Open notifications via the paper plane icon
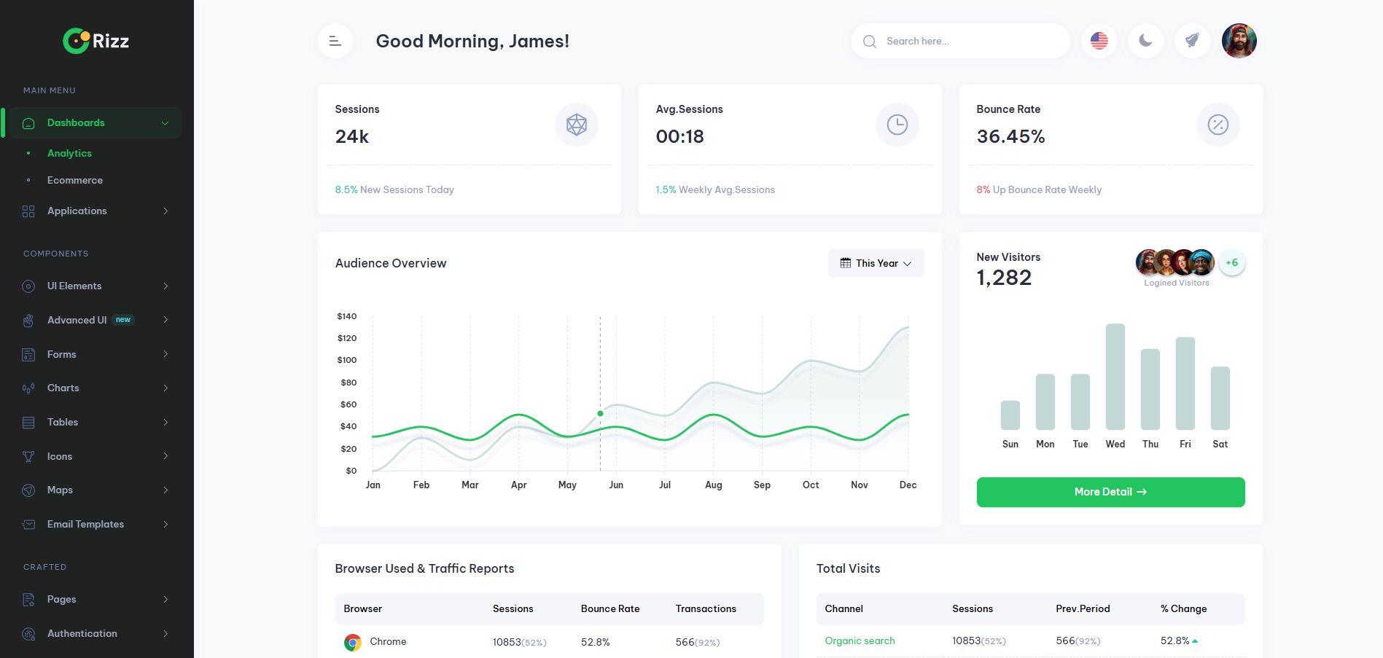Viewport: 1383px width, 658px height. tap(1192, 41)
